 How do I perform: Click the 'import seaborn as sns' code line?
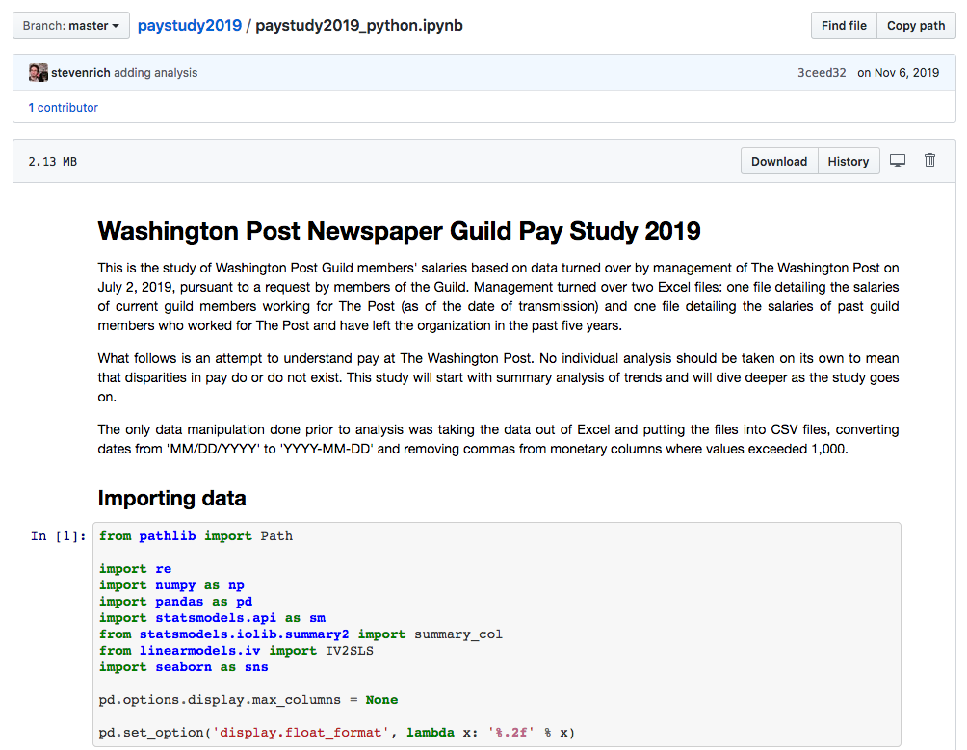point(183,667)
